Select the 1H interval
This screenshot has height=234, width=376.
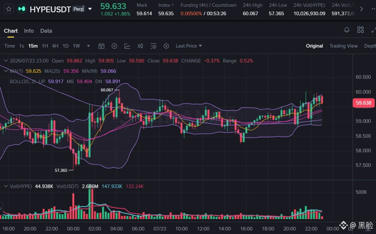pyautogui.click(x=45, y=46)
